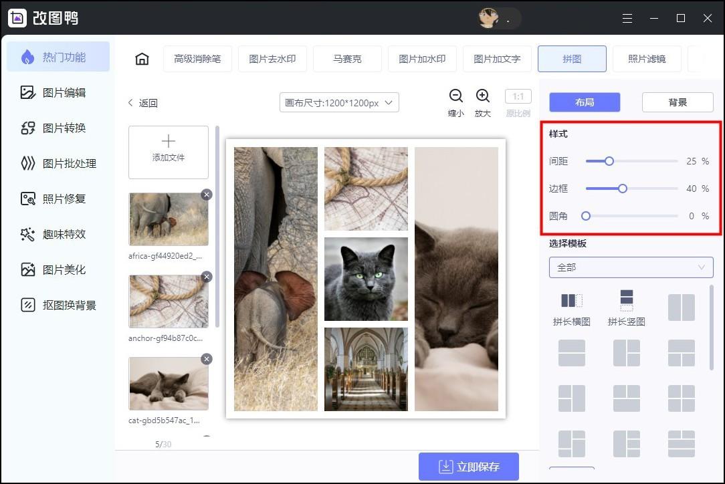
Task: Expand the 全部 template filter dropdown
Action: pyautogui.click(x=631, y=267)
